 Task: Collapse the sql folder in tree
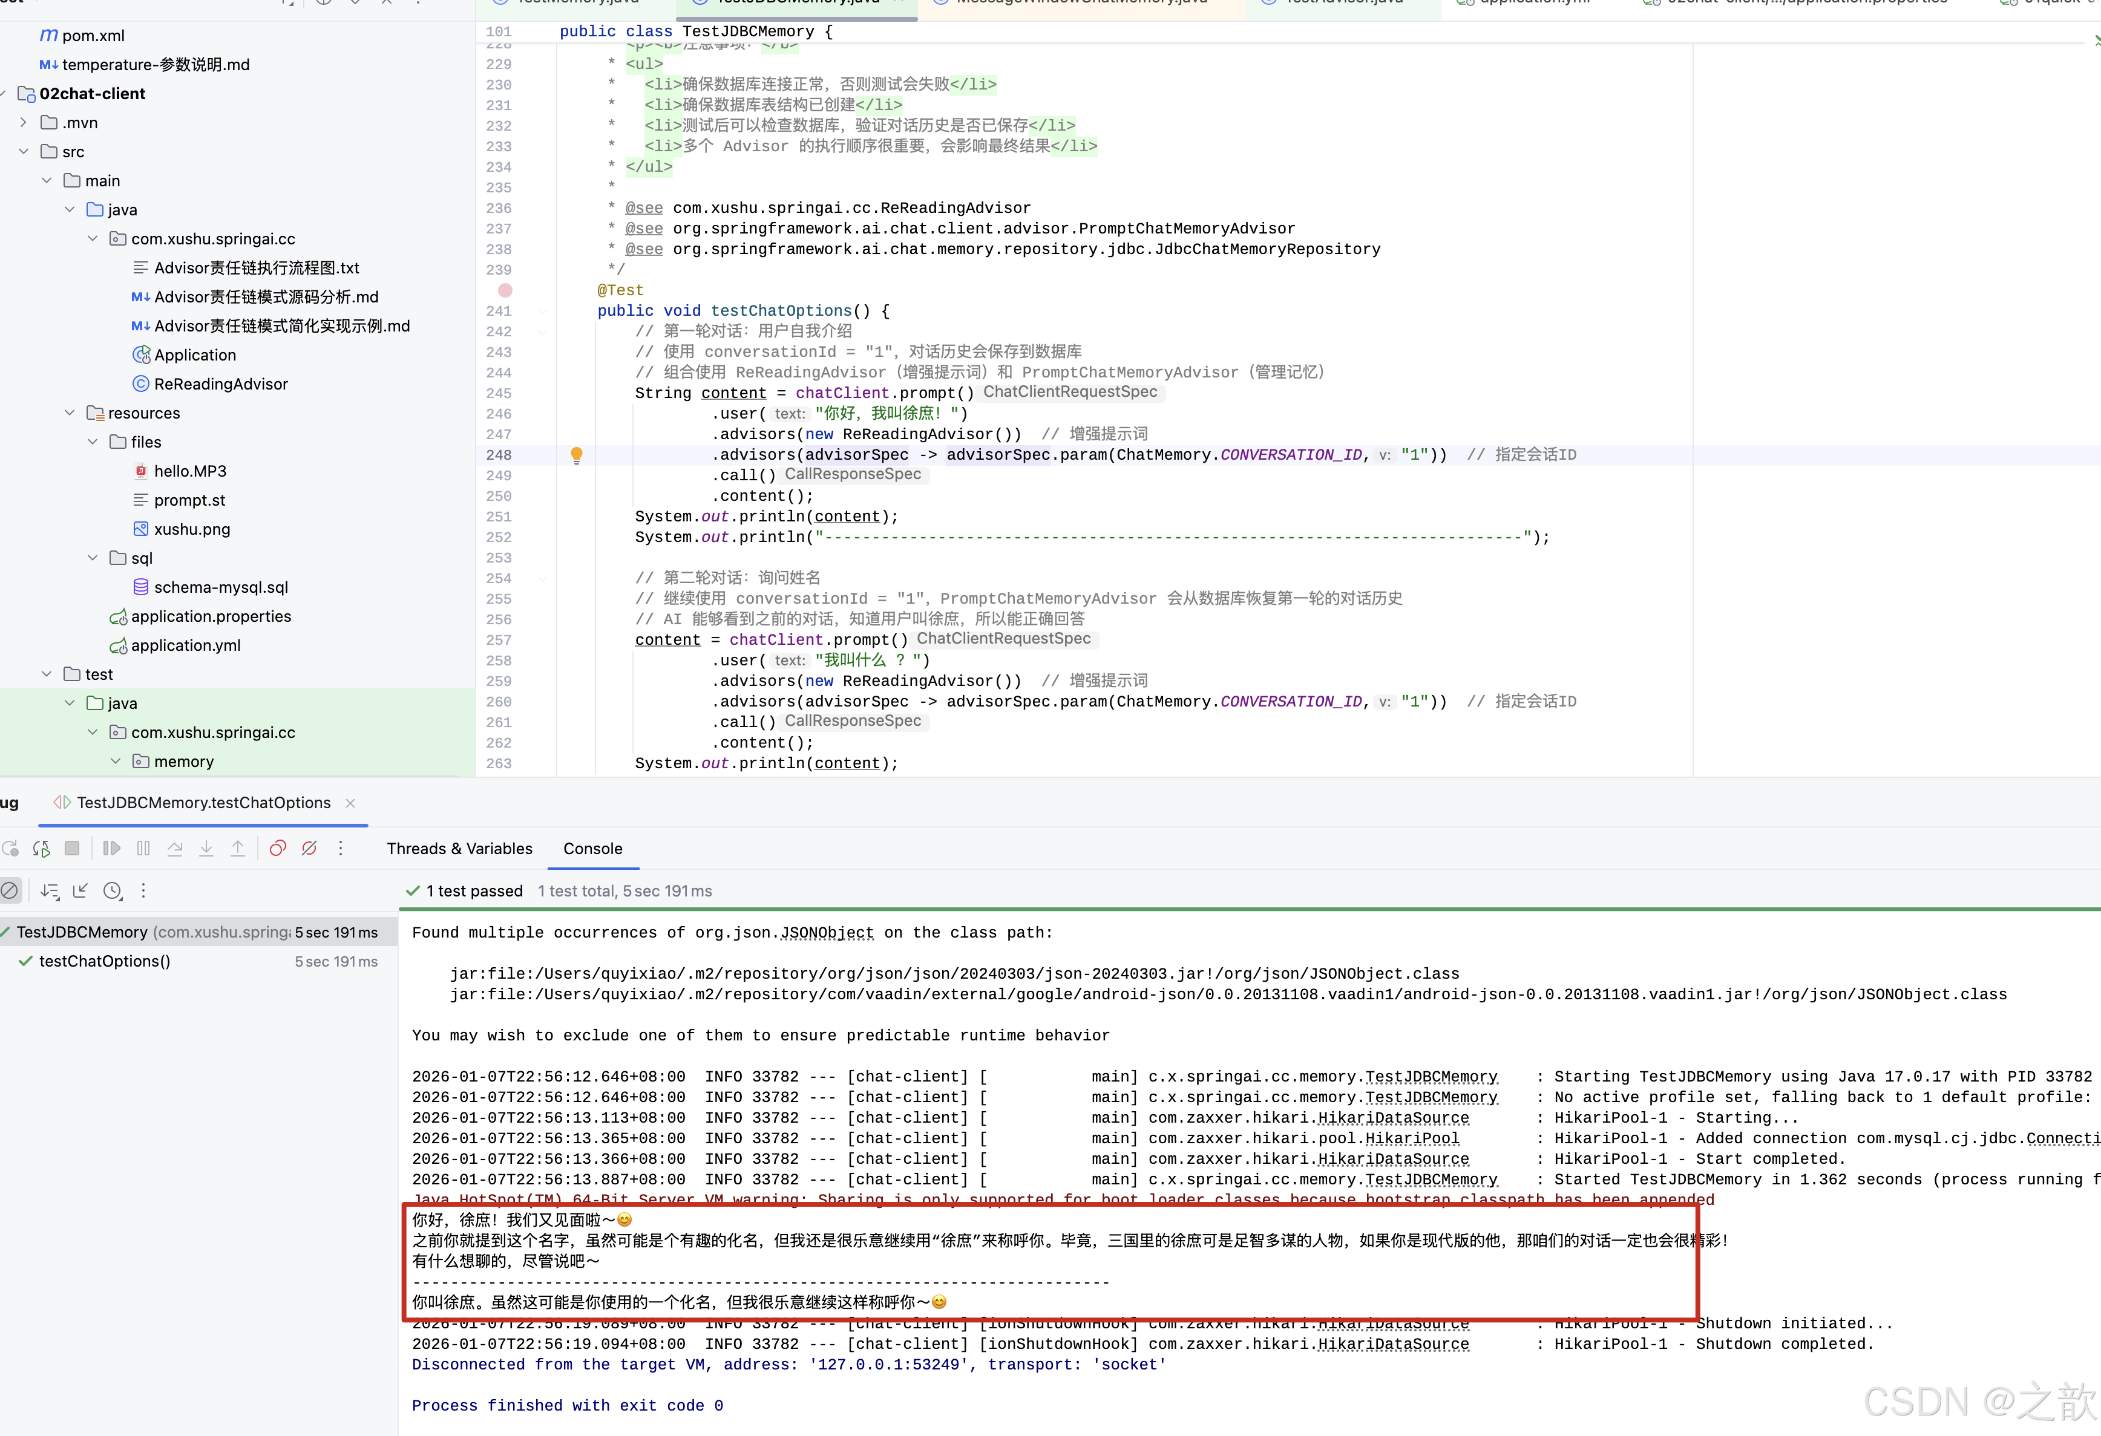pos(92,558)
